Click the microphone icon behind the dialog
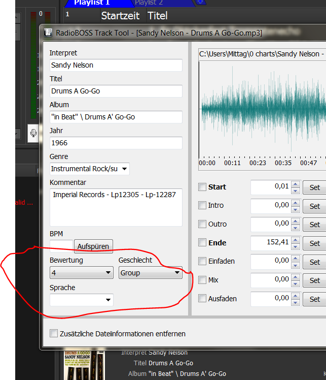 pyautogui.click(x=33, y=133)
